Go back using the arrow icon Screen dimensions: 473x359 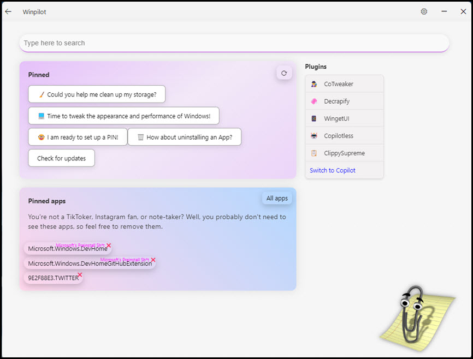8,11
